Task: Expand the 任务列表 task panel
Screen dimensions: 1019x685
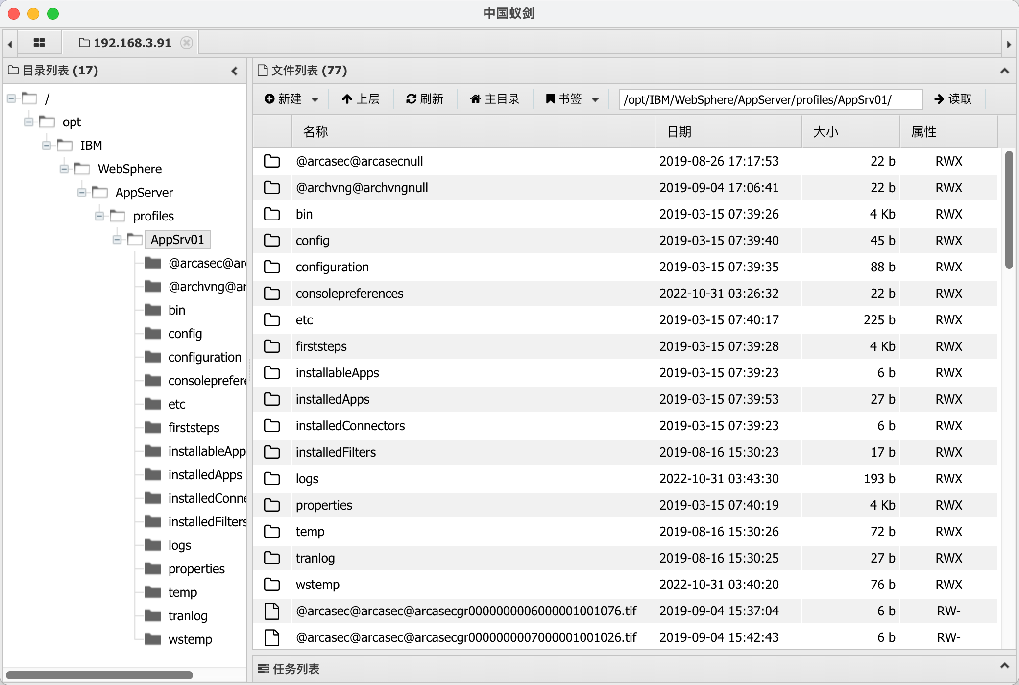Action: coord(1004,666)
